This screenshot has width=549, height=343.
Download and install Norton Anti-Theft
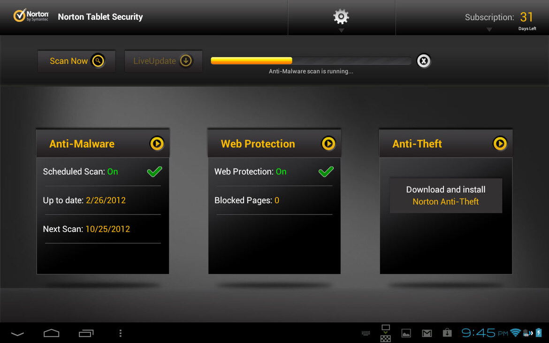(446, 196)
